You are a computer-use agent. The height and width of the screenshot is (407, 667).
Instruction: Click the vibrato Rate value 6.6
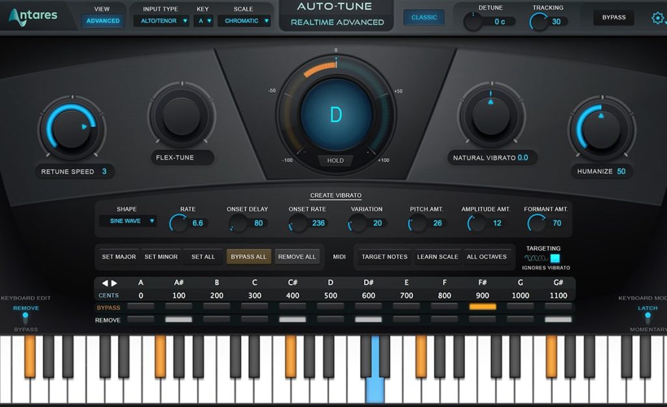[x=198, y=223]
